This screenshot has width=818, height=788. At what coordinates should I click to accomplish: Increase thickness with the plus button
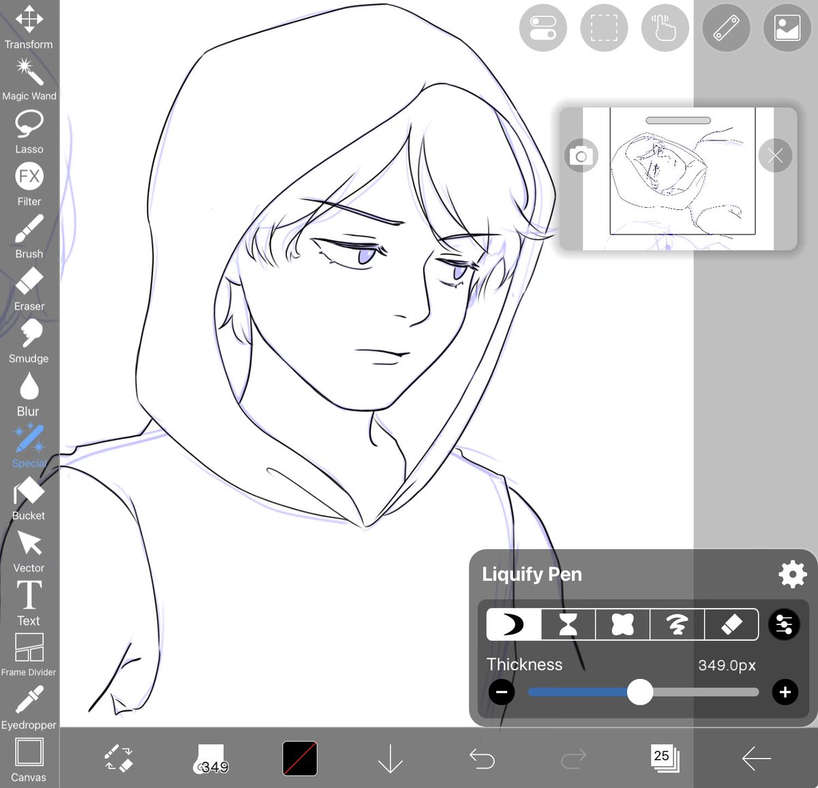point(785,693)
